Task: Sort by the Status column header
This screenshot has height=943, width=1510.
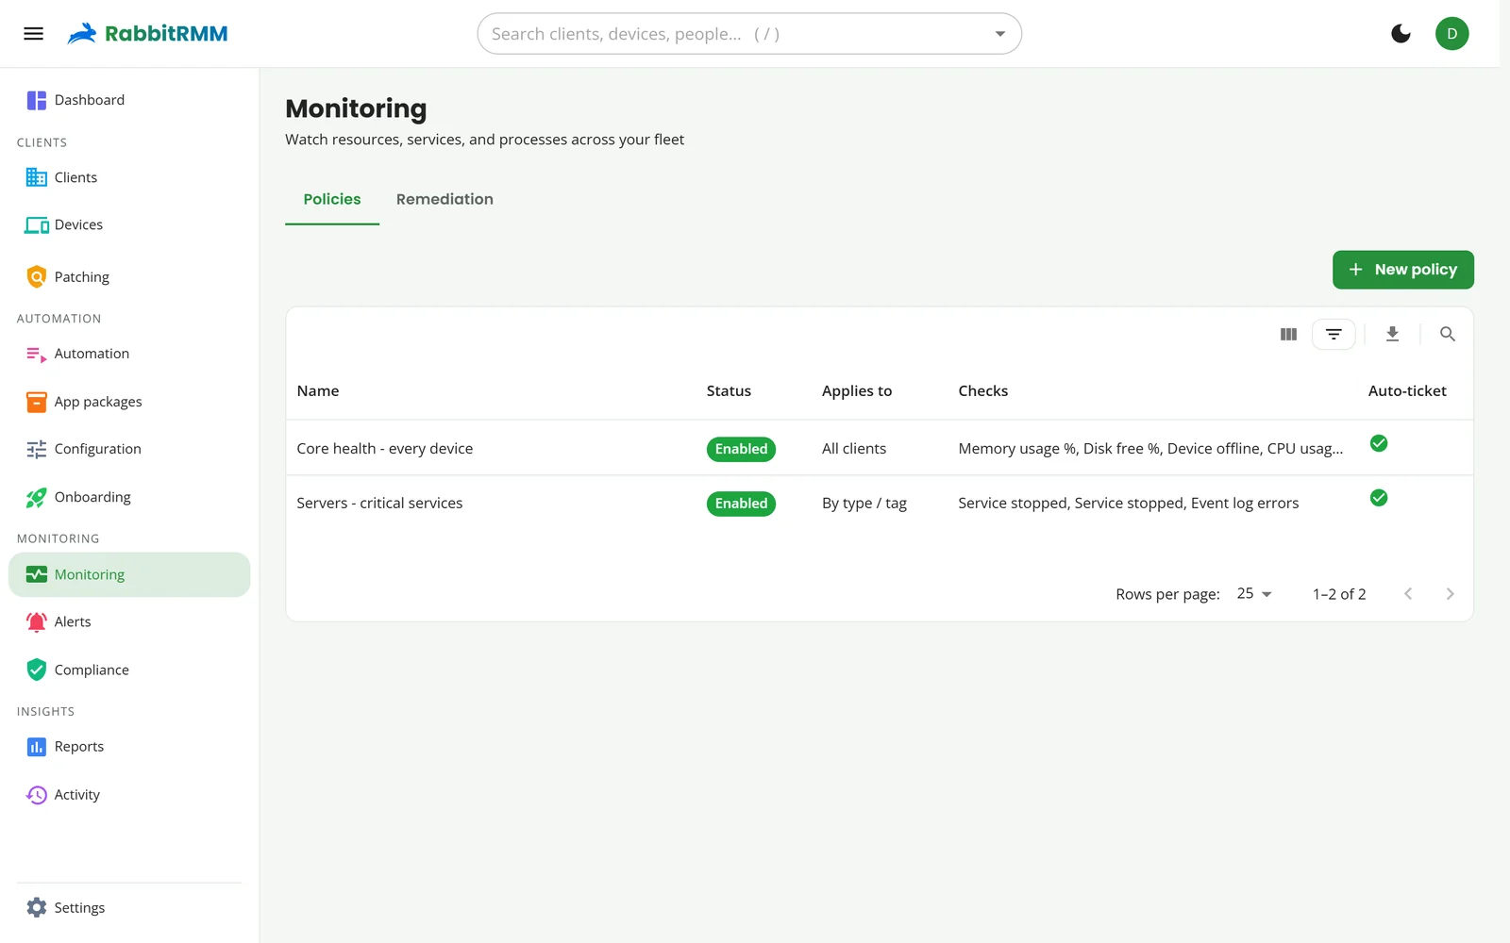Action: click(x=729, y=390)
